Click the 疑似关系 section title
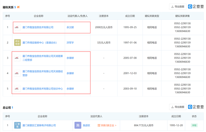 click(8, 7)
